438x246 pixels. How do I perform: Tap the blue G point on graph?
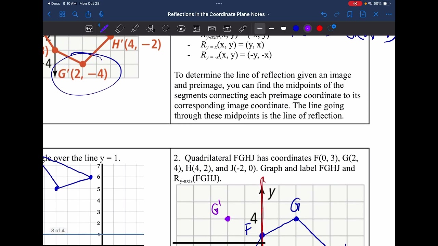coord(296,219)
